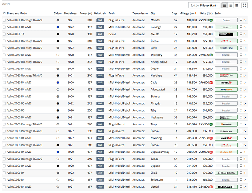Switch to the grid view layout
The image size is (252, 193).
pyautogui.click(x=237, y=5)
